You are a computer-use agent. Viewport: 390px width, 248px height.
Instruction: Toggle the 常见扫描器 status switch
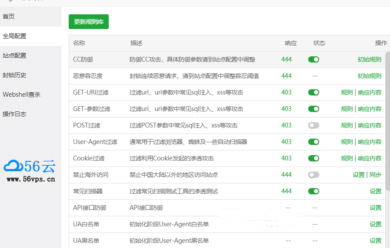click(313, 191)
